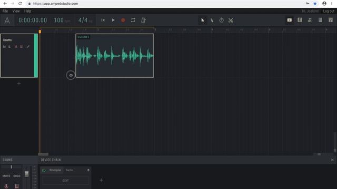Close the device chain panel
337x189 pixels.
click(x=332, y=160)
